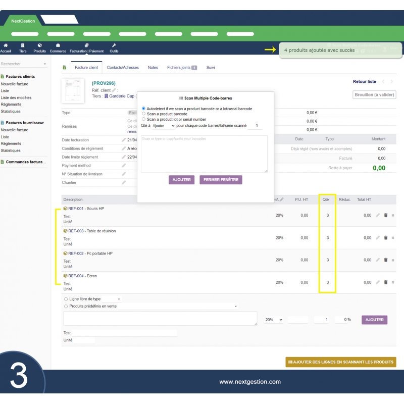Delete the REF-003 Table de réunion line
This screenshot has height=404, width=404.
[386, 237]
